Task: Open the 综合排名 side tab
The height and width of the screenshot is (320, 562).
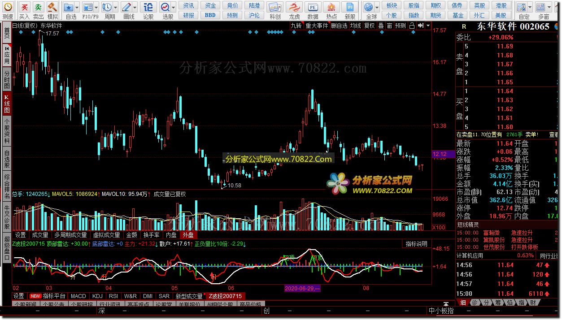Action: (7, 186)
